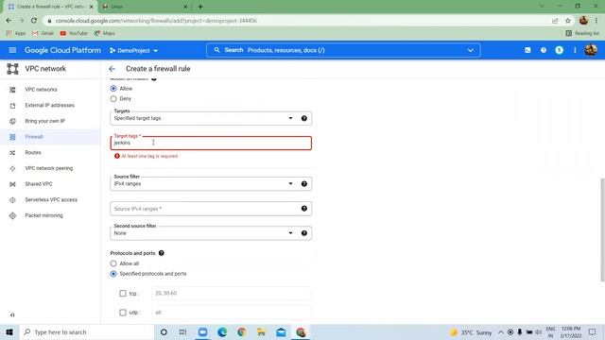The width and height of the screenshot is (605, 340).
Task: Click the back arrow beside Create a firewall rule
Action: [112, 69]
